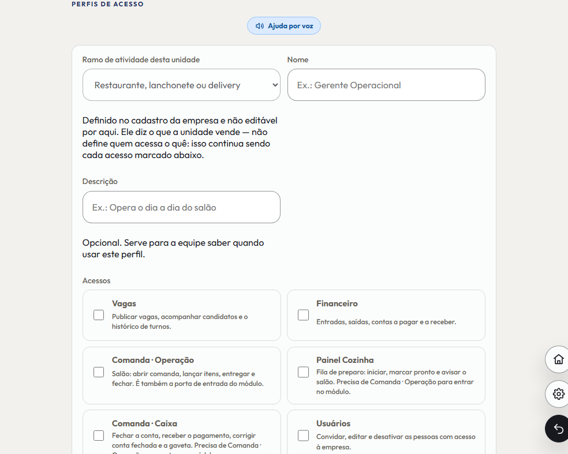Screen dimensions: 568x454
Task: Click the speaker icon in Ajuda por voz
Action: 259,26
